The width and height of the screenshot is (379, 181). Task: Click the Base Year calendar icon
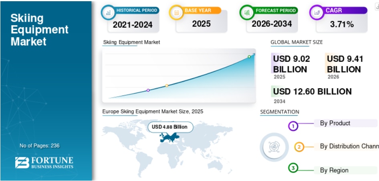(176, 12)
